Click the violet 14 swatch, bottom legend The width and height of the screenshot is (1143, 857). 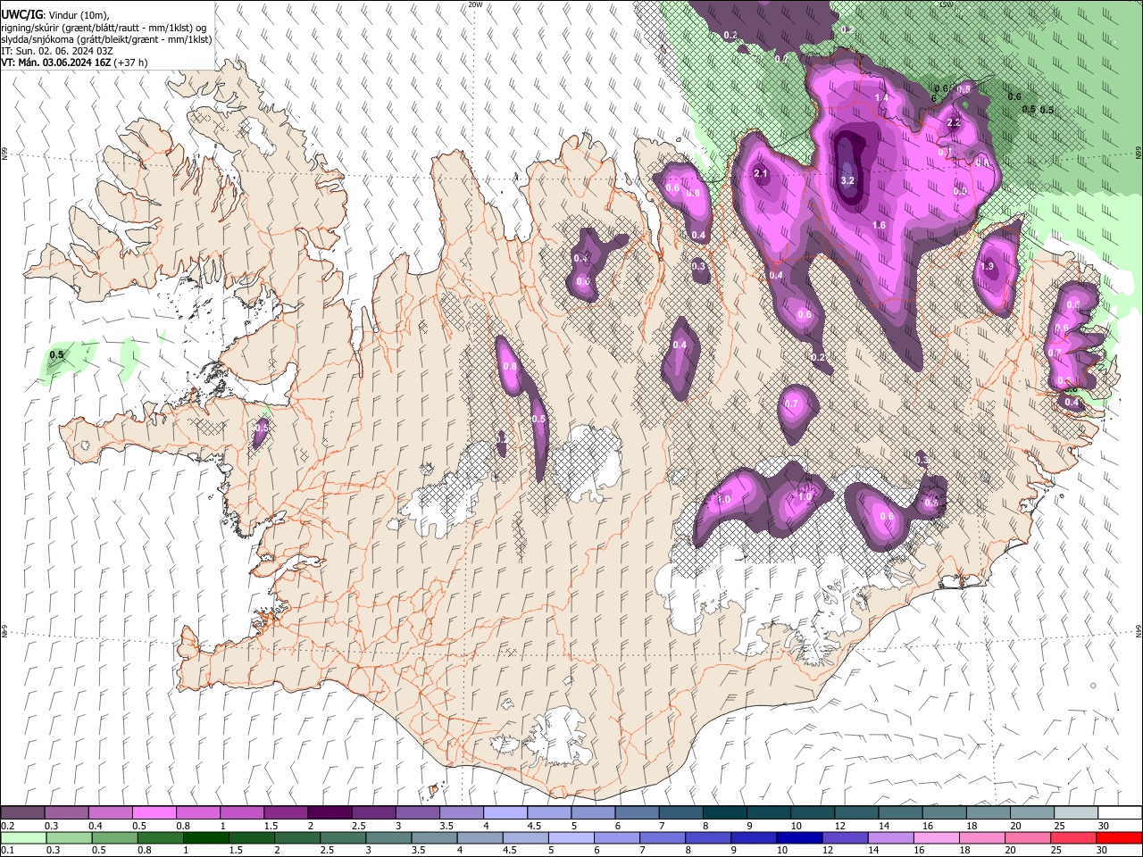[x=889, y=837]
